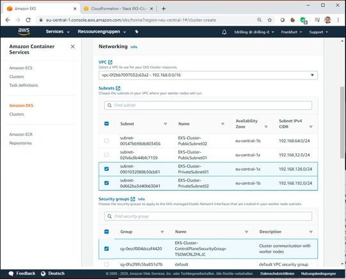Open new browser tab with plus icon

pyautogui.click(x=163, y=8)
